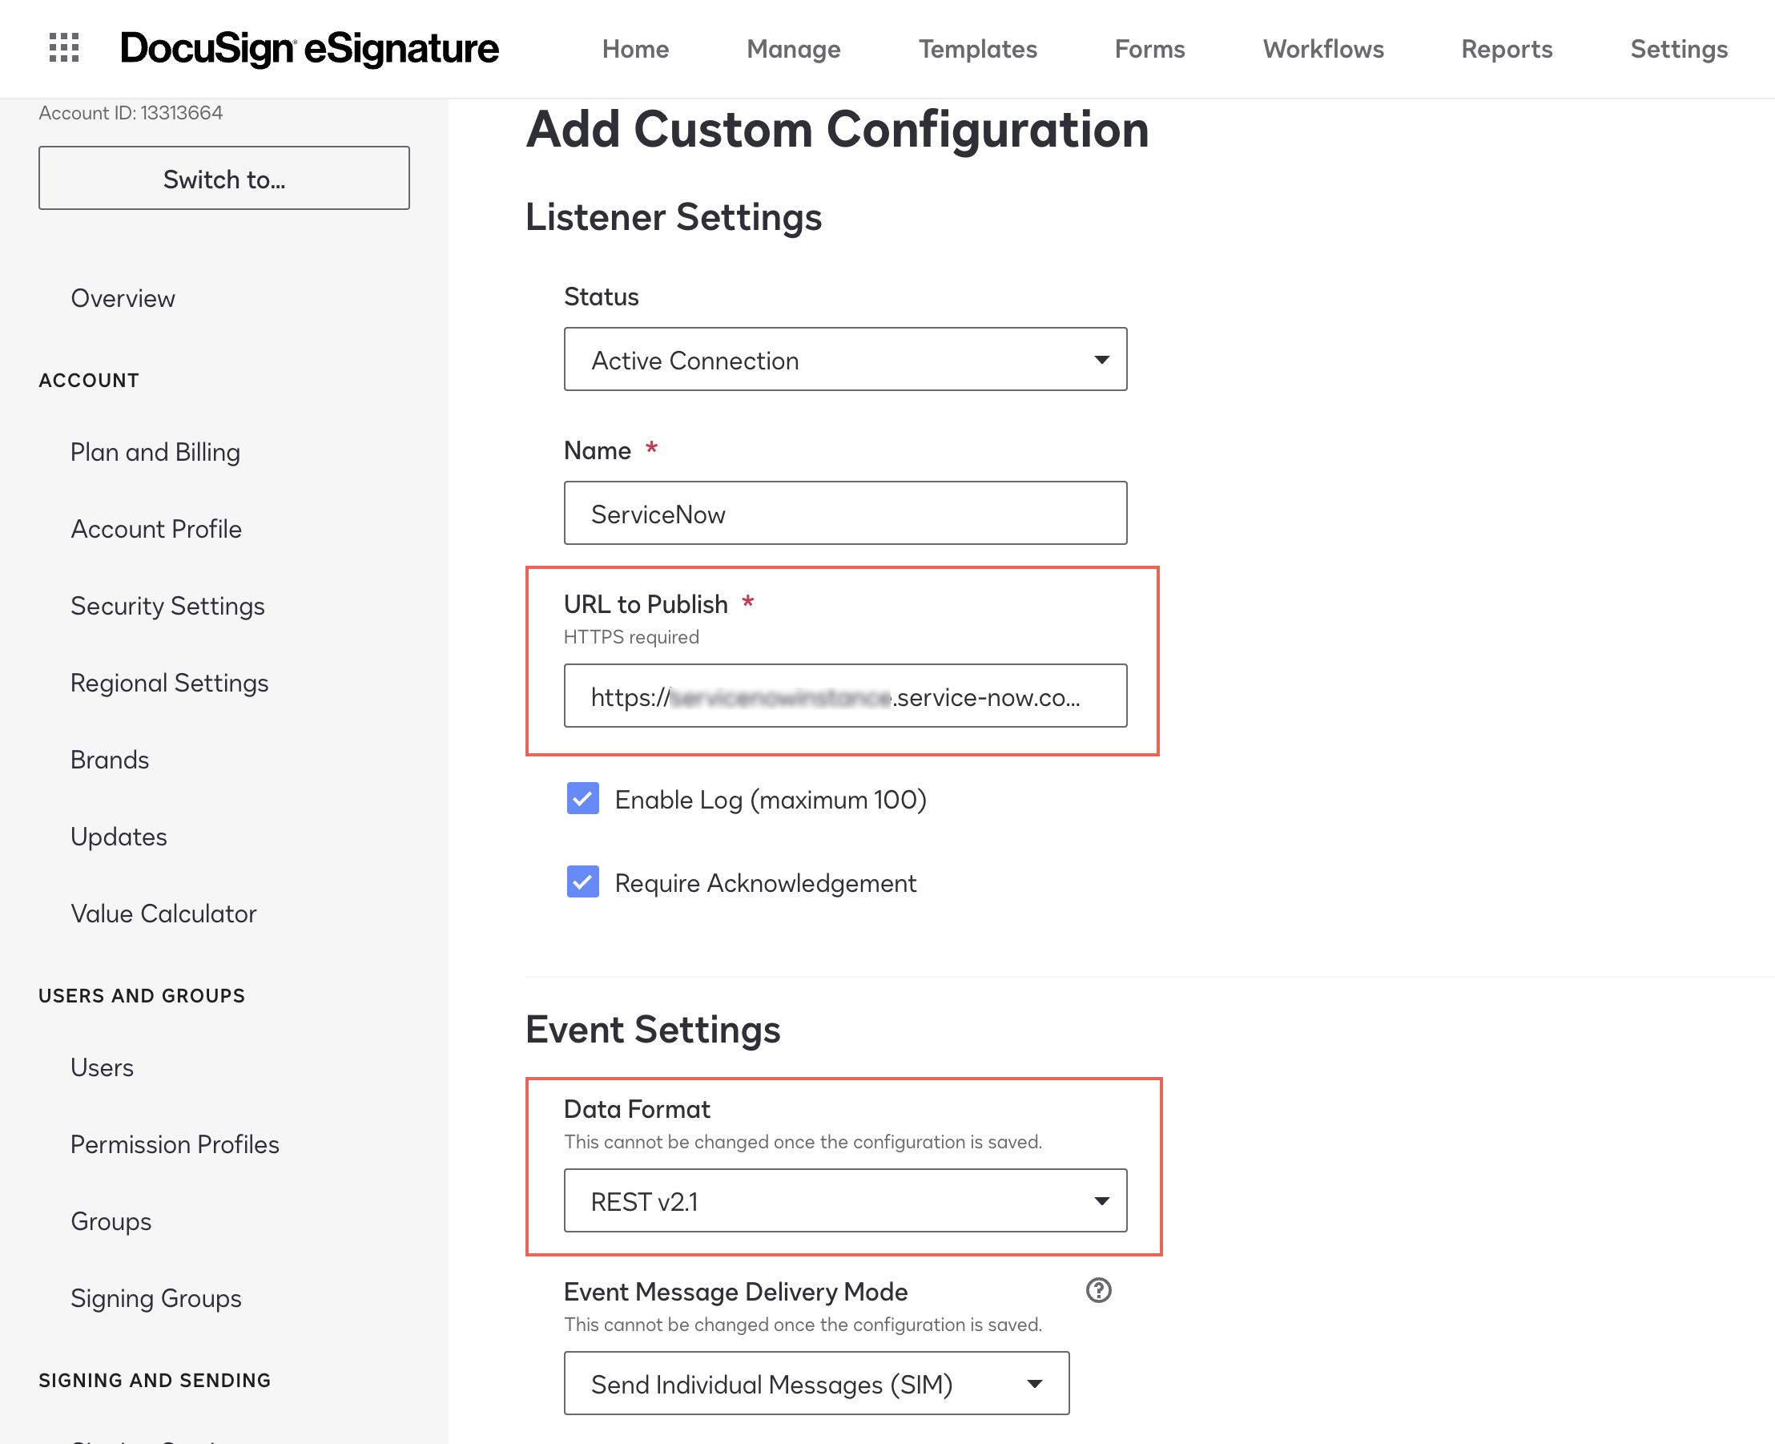
Task: Open Regional Settings
Action: pos(170,682)
